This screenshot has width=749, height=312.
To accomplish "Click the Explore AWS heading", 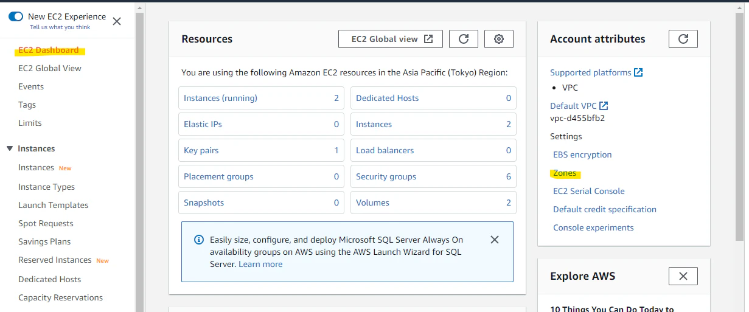I will pos(583,276).
